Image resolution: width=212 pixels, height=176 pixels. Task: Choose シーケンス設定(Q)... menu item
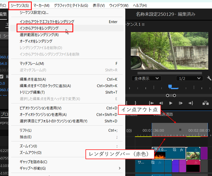[67, 13]
